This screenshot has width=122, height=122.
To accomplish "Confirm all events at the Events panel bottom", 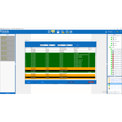I will 8,93.
